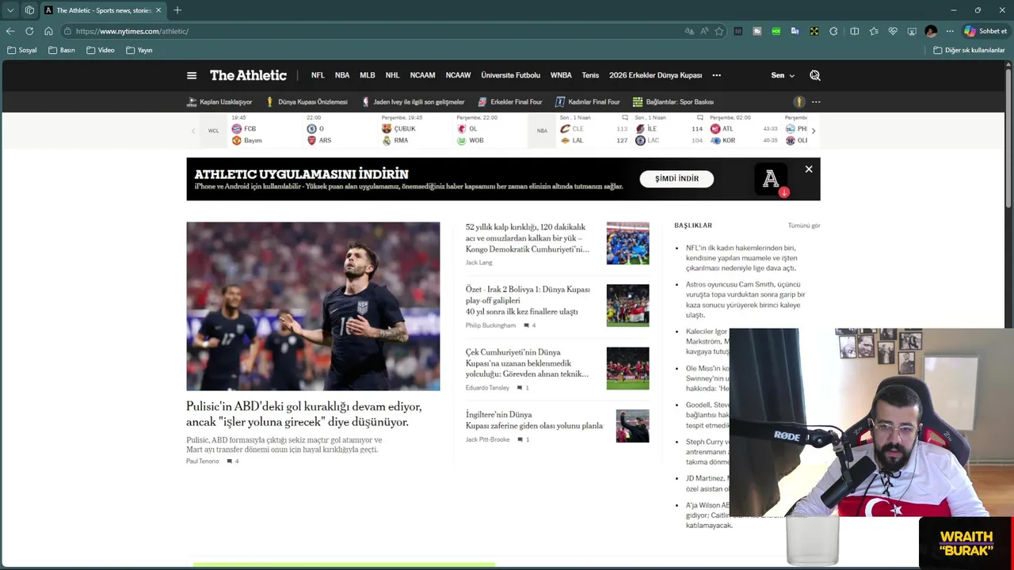
Task: Click browser back arrow
Action: pos(10,31)
